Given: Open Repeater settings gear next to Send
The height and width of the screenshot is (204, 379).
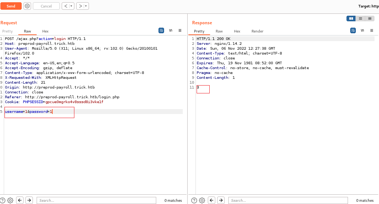Looking at the screenshot, I should 27,6.
